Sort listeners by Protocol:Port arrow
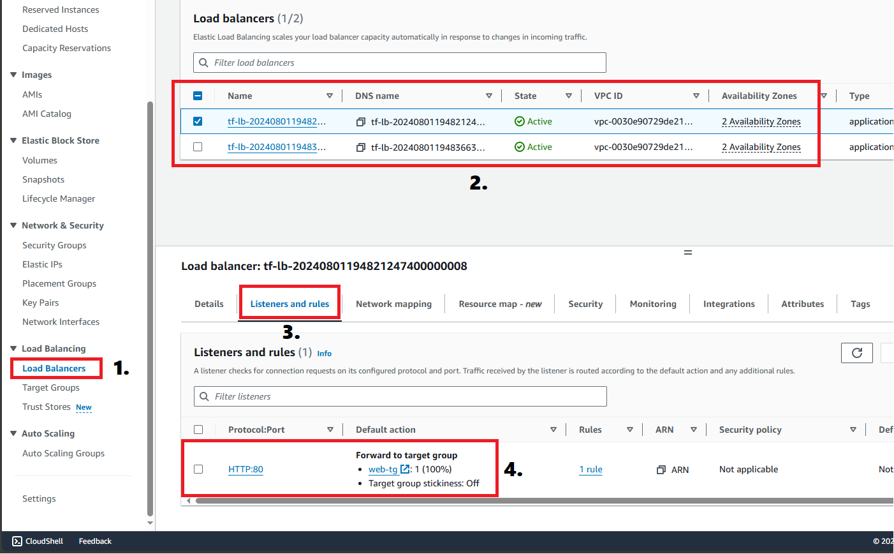Viewport: 894px width, 554px height. coord(330,430)
